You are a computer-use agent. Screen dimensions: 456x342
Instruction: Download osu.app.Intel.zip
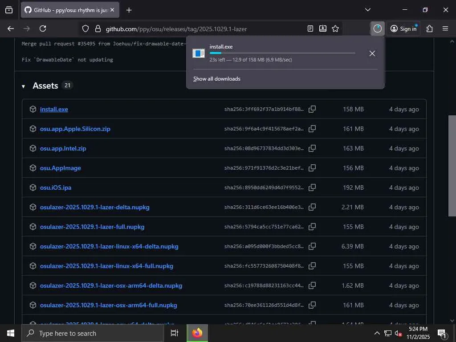point(63,148)
